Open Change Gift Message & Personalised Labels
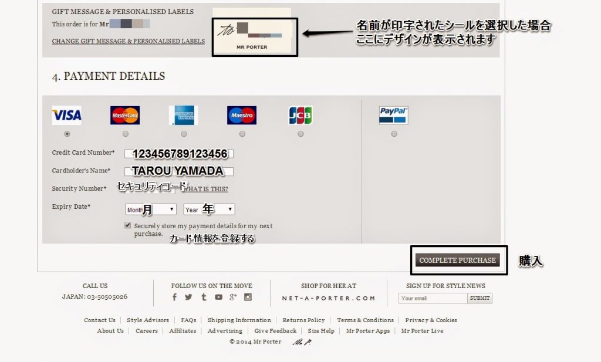This screenshot has width=601, height=362. pyautogui.click(x=129, y=41)
